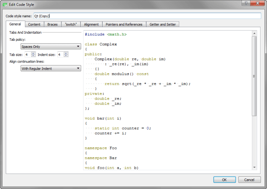Click the '#include <math.h>' preview line
The width and height of the screenshot is (267, 189).
pos(106,34)
